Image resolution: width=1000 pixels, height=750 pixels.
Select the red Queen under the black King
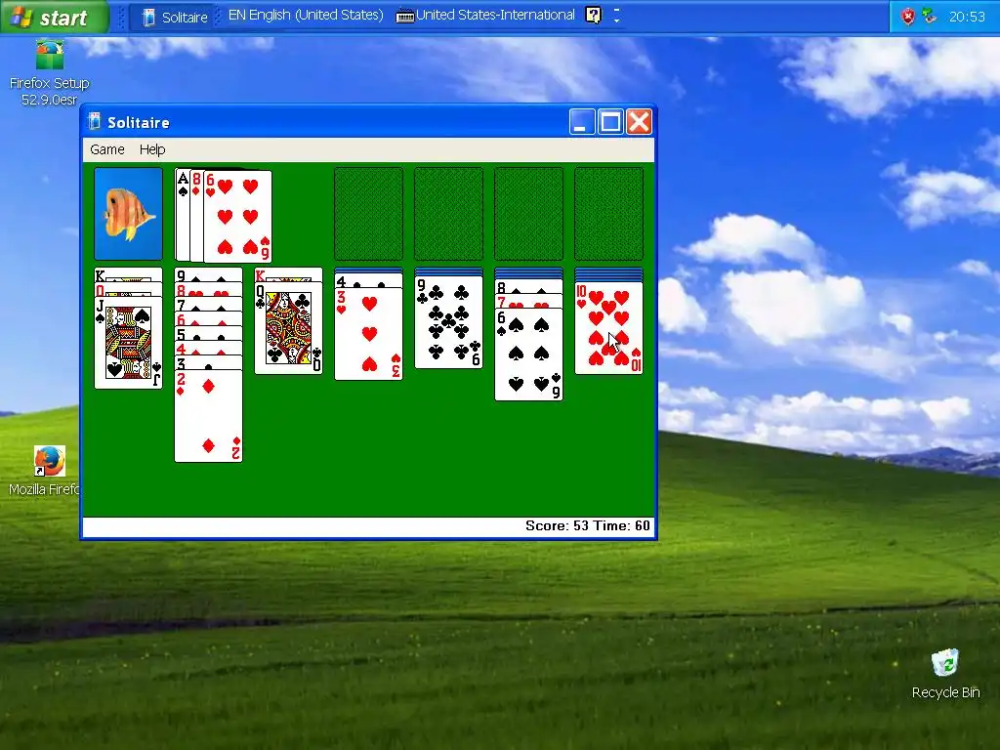(x=128, y=289)
